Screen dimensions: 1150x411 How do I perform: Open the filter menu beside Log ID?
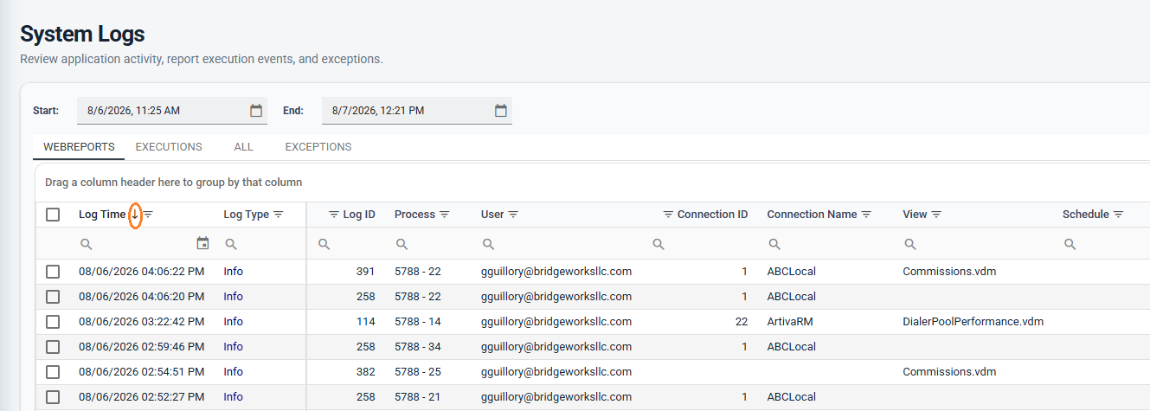pos(334,215)
